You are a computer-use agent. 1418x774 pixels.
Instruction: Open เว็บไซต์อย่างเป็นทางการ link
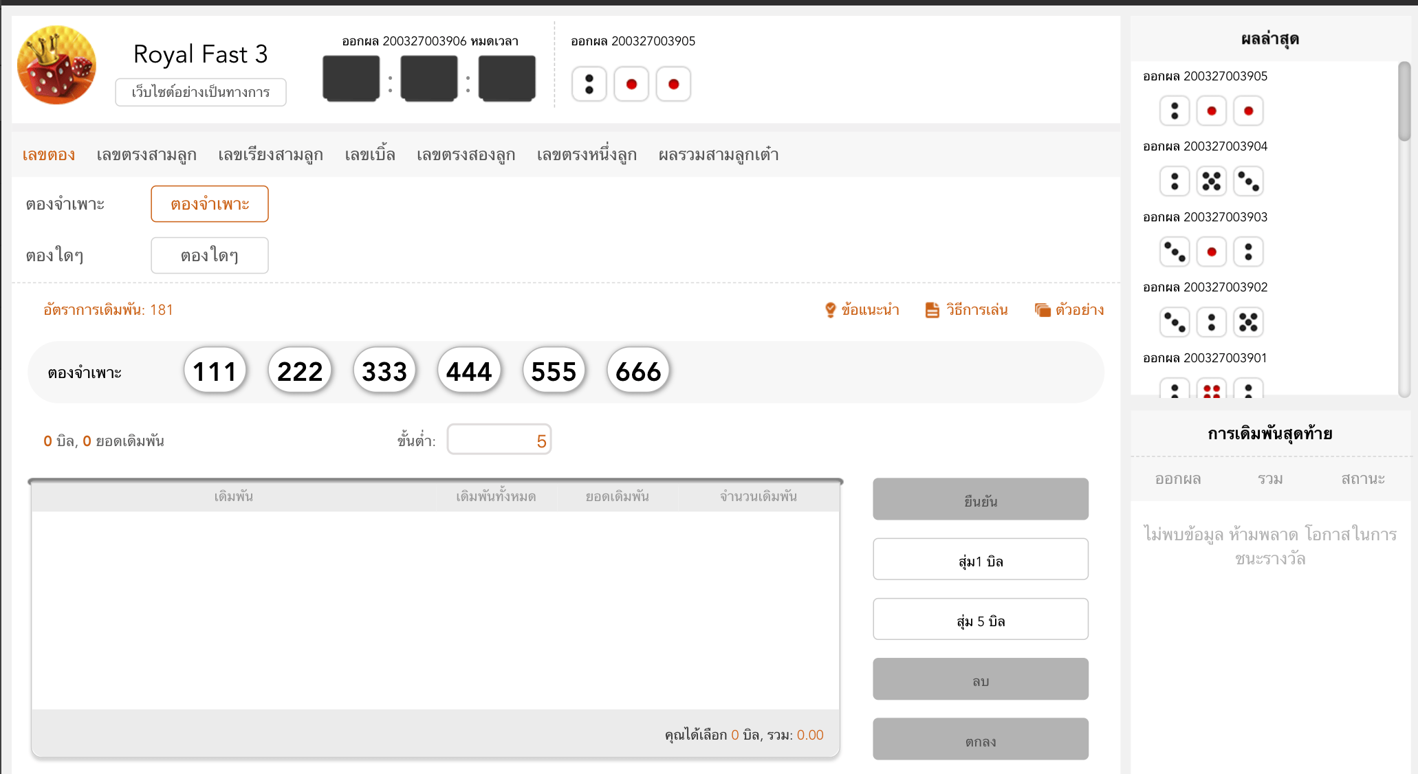pyautogui.click(x=200, y=92)
